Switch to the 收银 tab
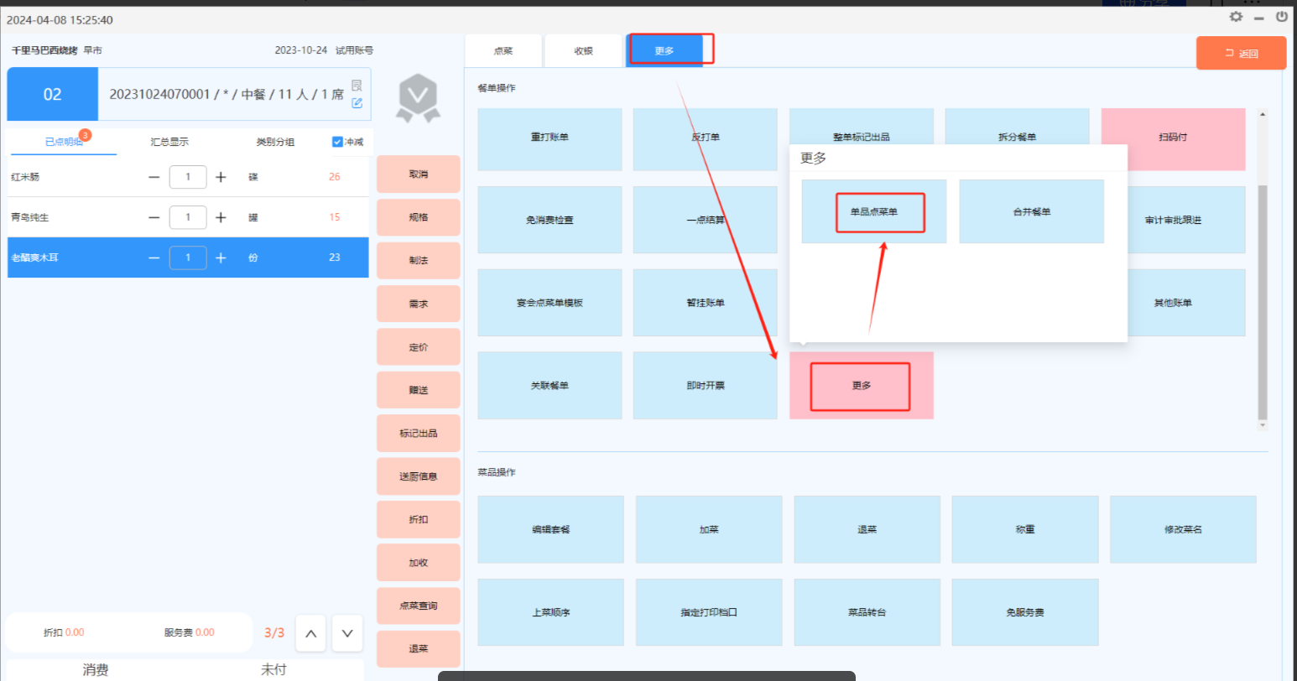 583,51
